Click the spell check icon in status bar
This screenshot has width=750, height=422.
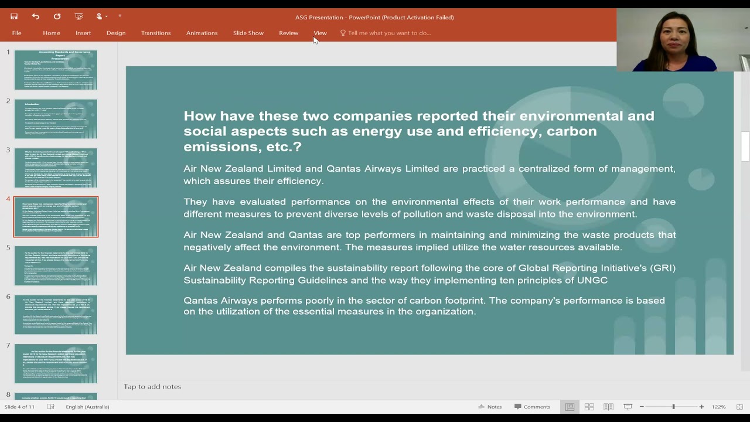click(51, 407)
